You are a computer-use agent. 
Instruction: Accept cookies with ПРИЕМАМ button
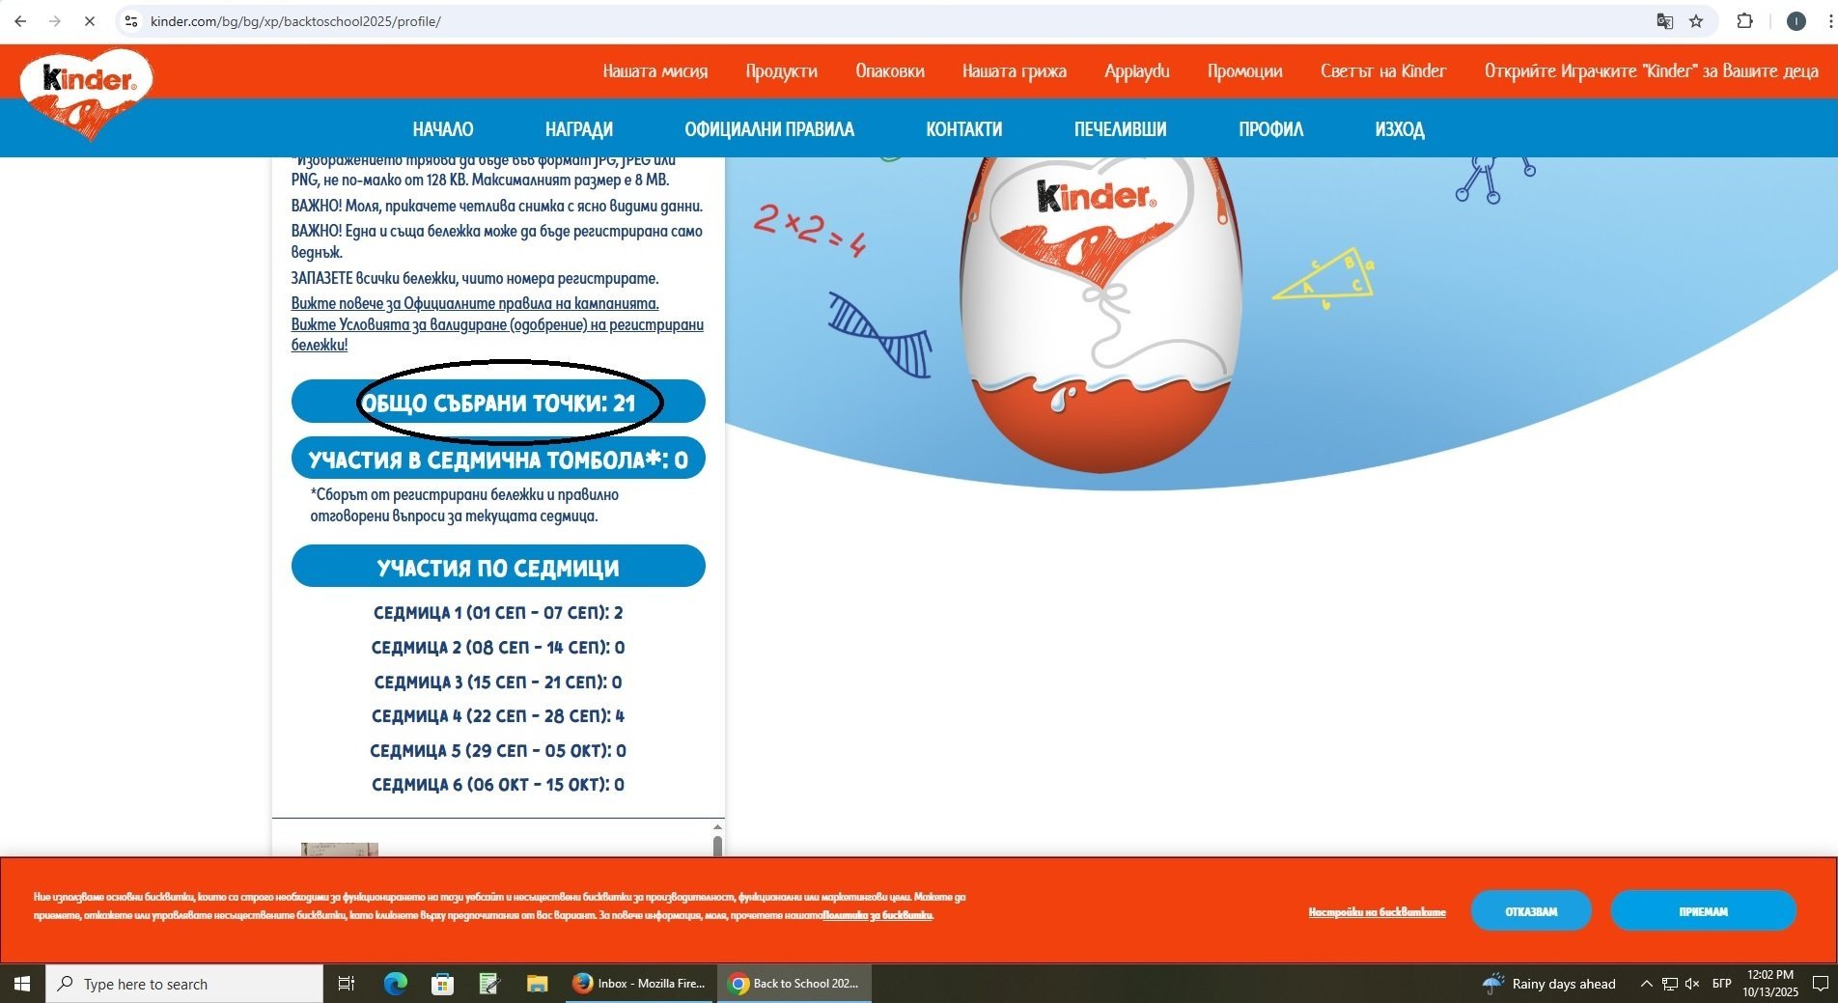click(x=1703, y=911)
